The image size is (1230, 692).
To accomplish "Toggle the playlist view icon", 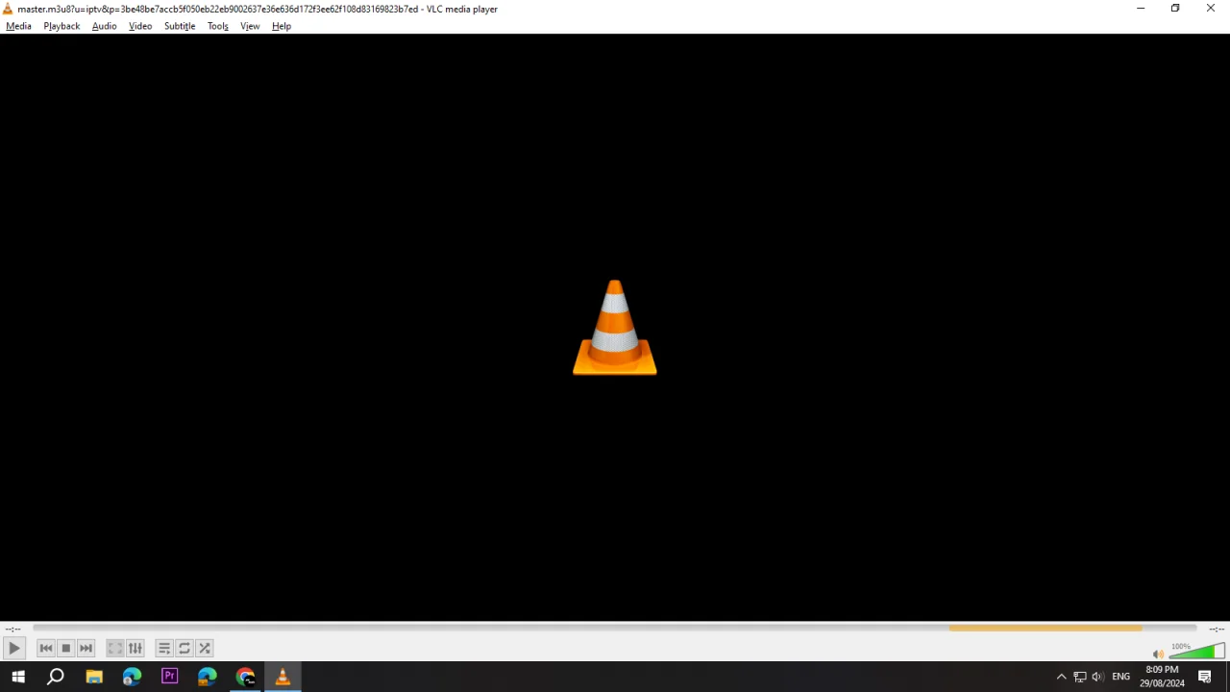I will 164,648.
